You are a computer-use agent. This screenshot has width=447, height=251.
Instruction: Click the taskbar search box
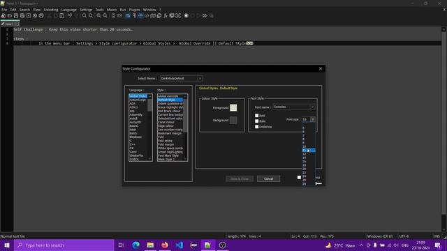(64, 245)
